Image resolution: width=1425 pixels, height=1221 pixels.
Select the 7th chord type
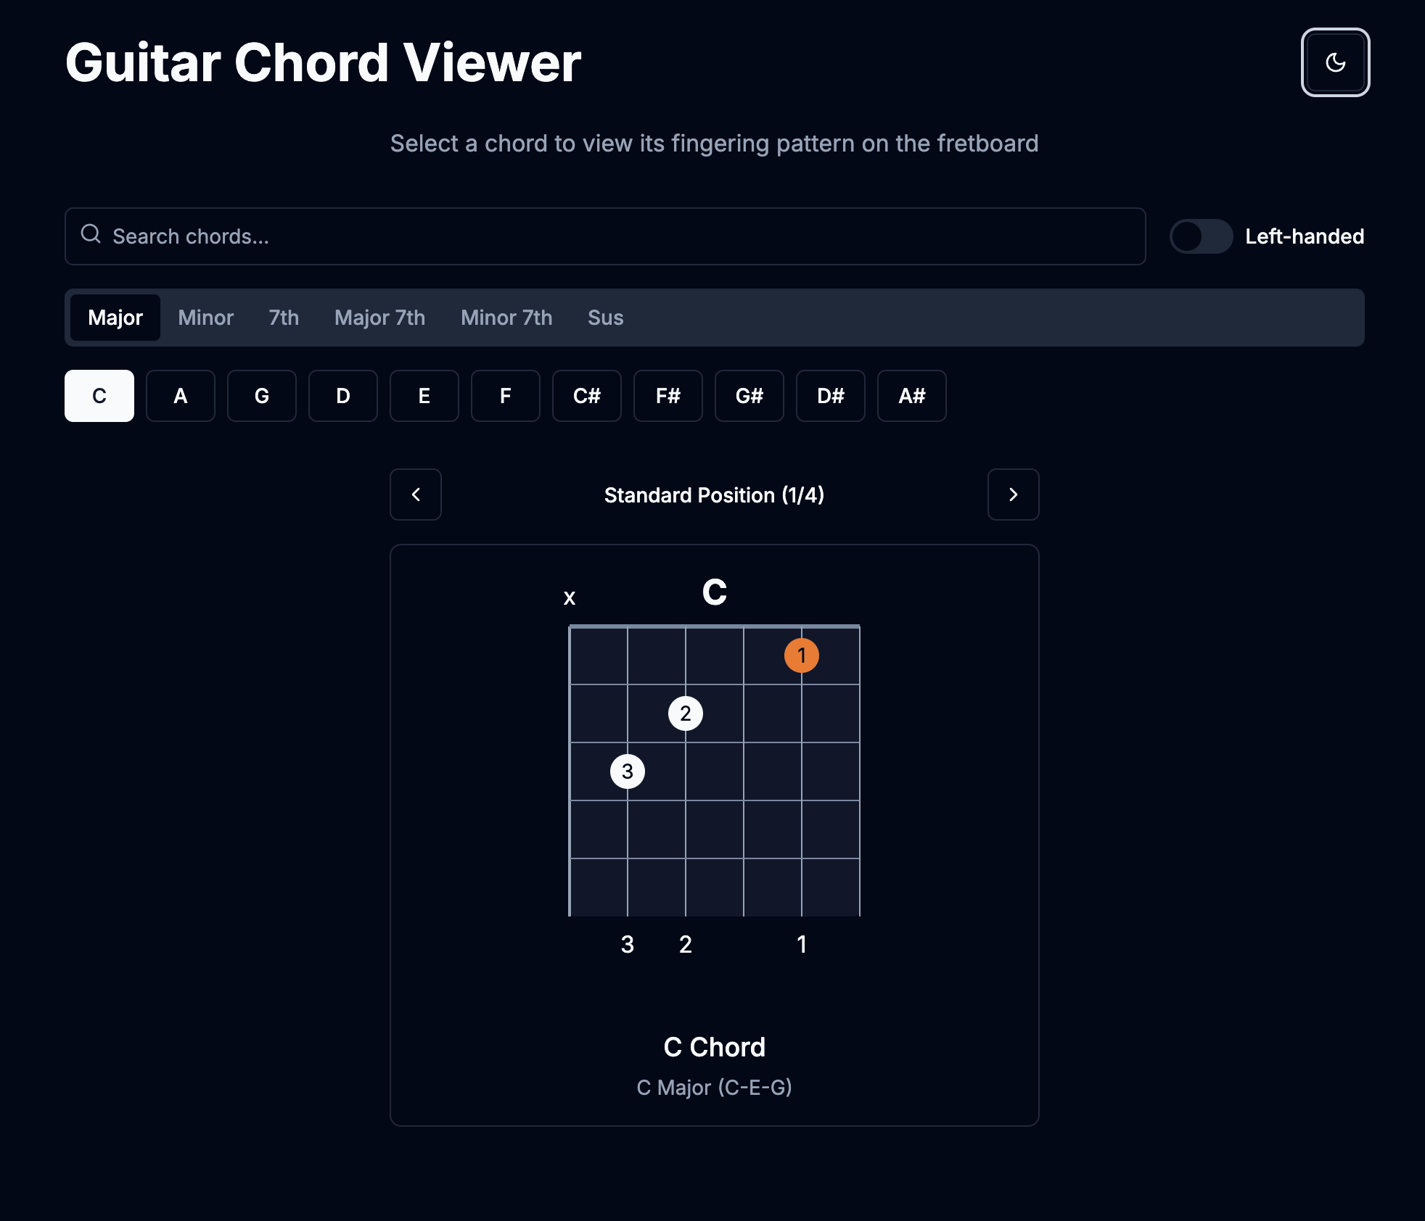pyautogui.click(x=283, y=318)
